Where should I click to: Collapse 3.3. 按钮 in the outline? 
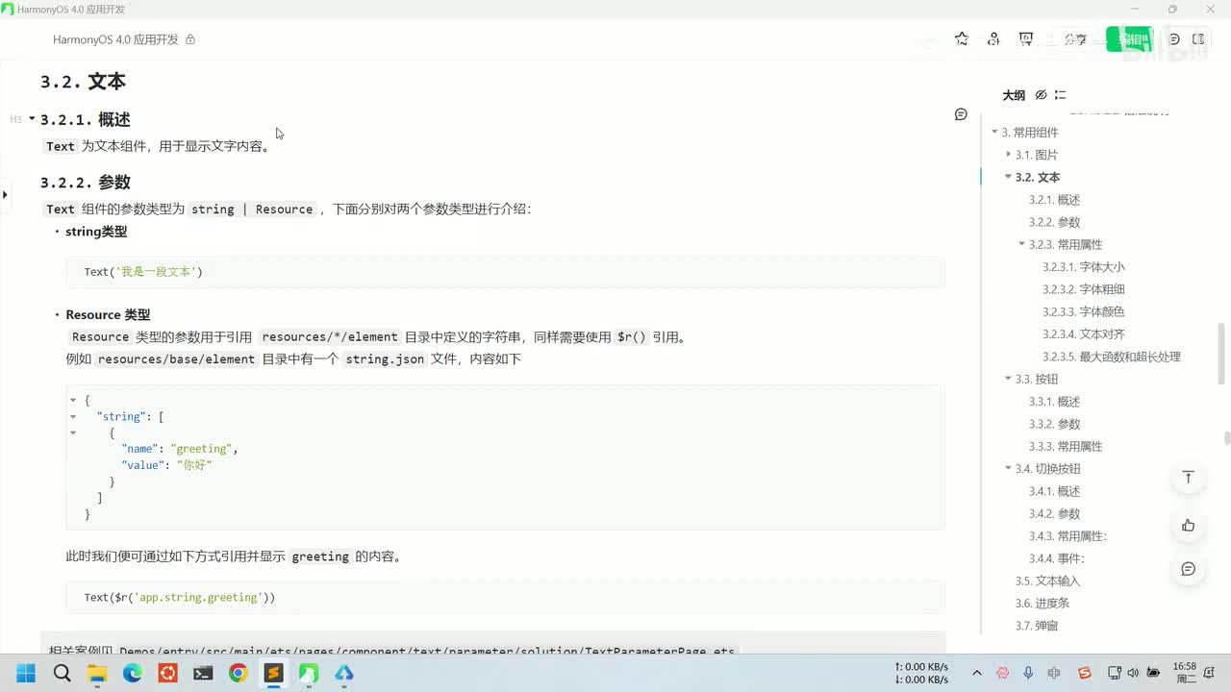[x=1009, y=379]
